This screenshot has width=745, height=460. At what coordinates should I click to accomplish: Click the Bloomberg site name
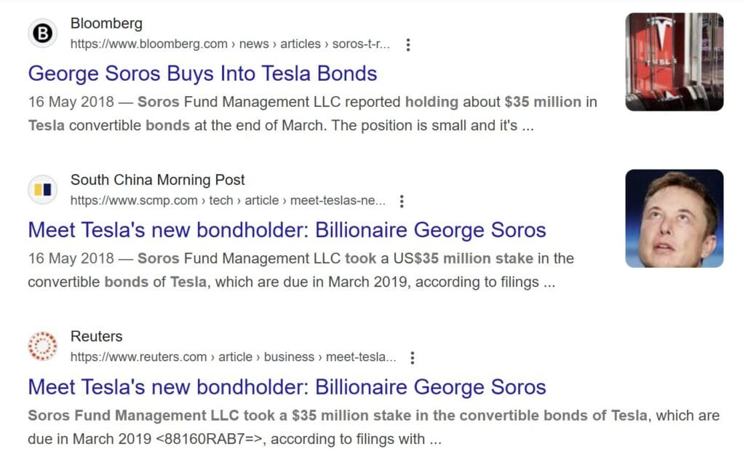[106, 23]
